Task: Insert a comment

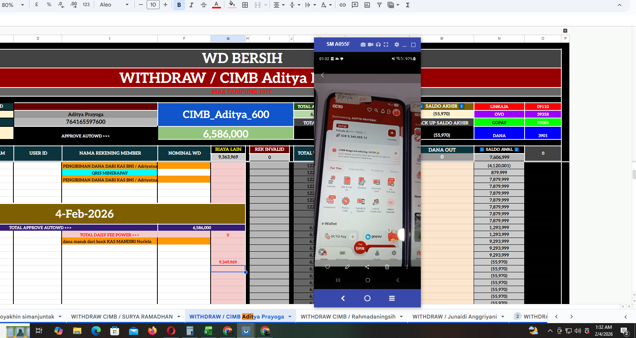Action: tap(355, 5)
